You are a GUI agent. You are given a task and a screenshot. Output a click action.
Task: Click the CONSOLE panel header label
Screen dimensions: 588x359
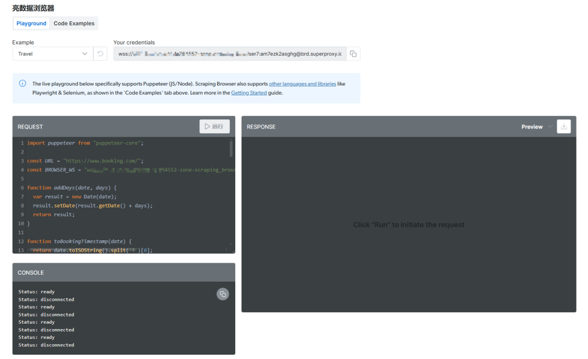pyautogui.click(x=30, y=273)
